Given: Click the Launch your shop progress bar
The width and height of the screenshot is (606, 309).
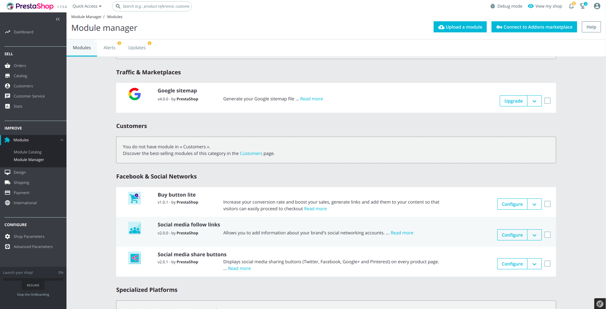Looking at the screenshot, I should (33, 279).
